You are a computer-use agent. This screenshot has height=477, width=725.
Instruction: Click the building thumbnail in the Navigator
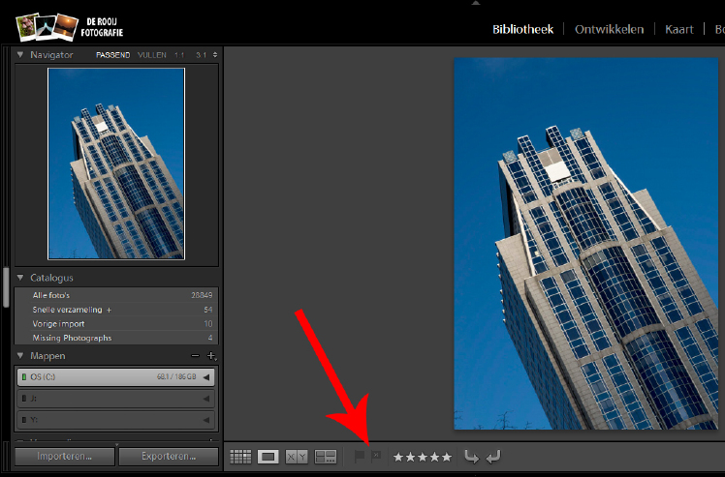(116, 164)
